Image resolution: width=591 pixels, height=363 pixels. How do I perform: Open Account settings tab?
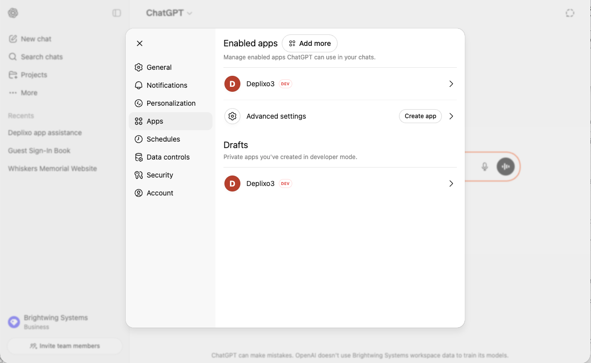click(171, 193)
